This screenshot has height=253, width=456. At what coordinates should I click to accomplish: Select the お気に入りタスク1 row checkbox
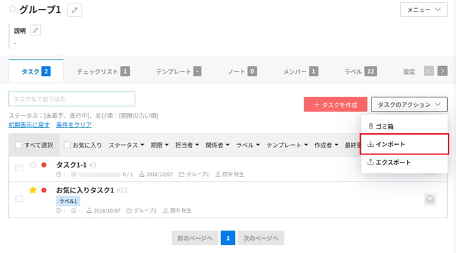(x=19, y=199)
